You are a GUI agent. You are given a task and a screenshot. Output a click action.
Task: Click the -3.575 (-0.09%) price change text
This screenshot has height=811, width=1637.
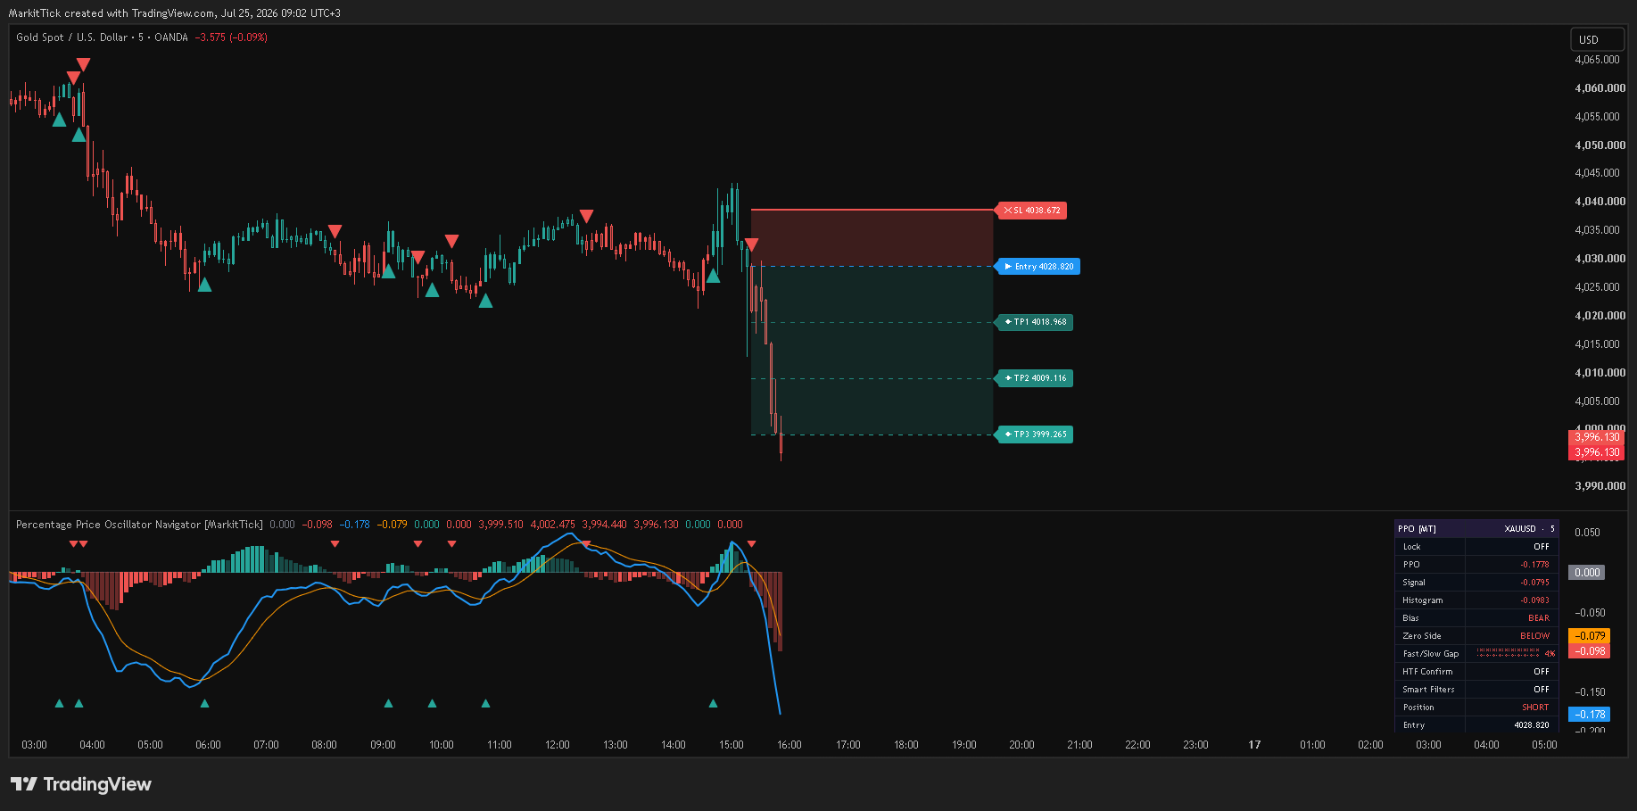tap(231, 37)
